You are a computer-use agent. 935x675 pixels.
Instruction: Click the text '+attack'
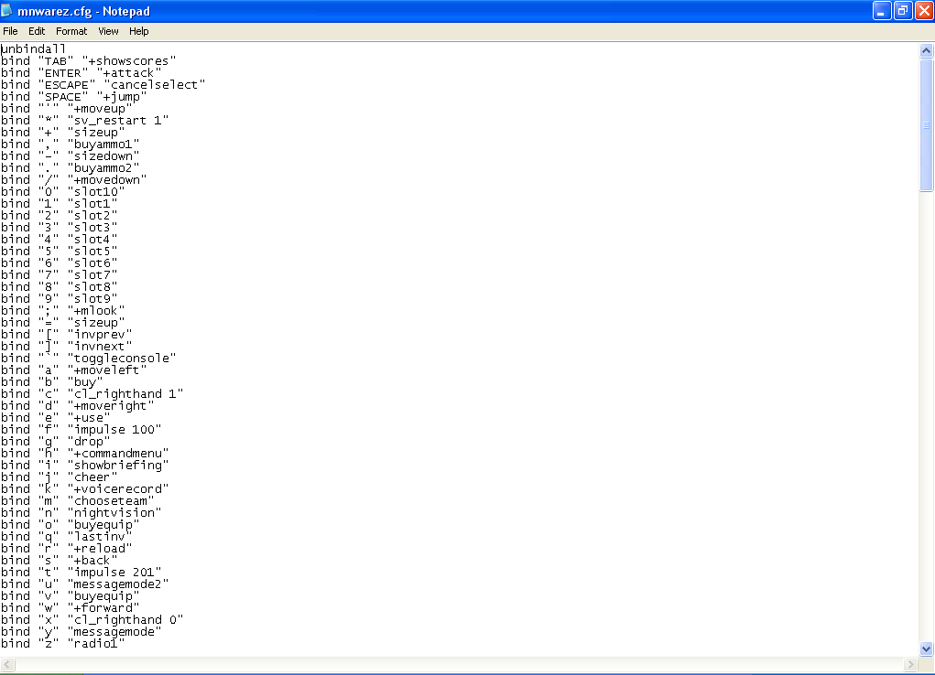[129, 72]
